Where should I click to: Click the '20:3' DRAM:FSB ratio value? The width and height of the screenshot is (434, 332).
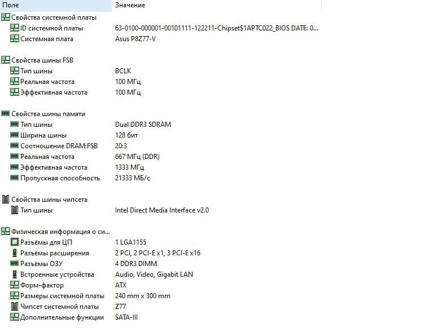pos(121,145)
